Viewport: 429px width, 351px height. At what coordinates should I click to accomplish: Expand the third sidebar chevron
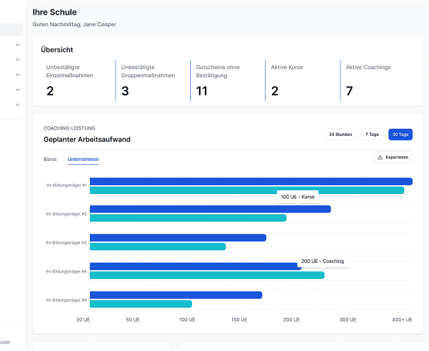tap(17, 75)
